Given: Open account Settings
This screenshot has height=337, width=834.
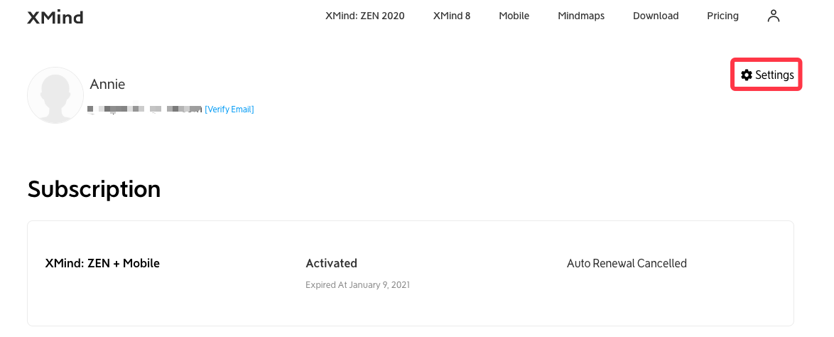Looking at the screenshot, I should (x=767, y=75).
